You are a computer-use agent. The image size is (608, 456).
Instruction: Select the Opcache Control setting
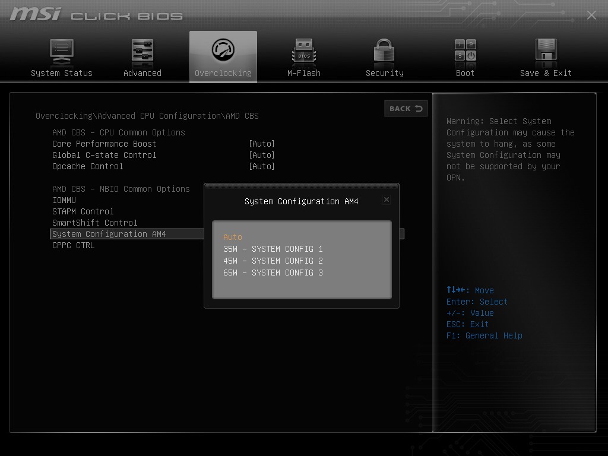pyautogui.click(x=88, y=166)
